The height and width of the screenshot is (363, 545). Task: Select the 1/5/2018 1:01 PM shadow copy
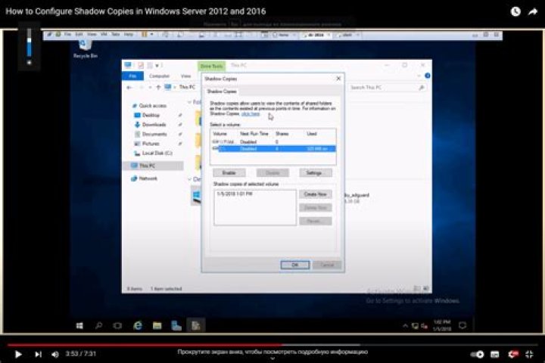235,194
